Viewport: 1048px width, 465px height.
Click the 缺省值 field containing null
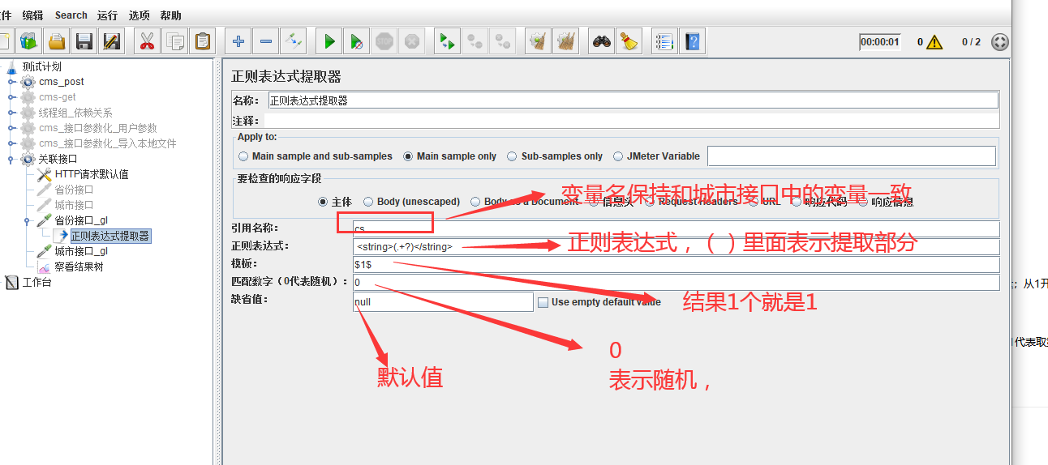pyautogui.click(x=443, y=302)
